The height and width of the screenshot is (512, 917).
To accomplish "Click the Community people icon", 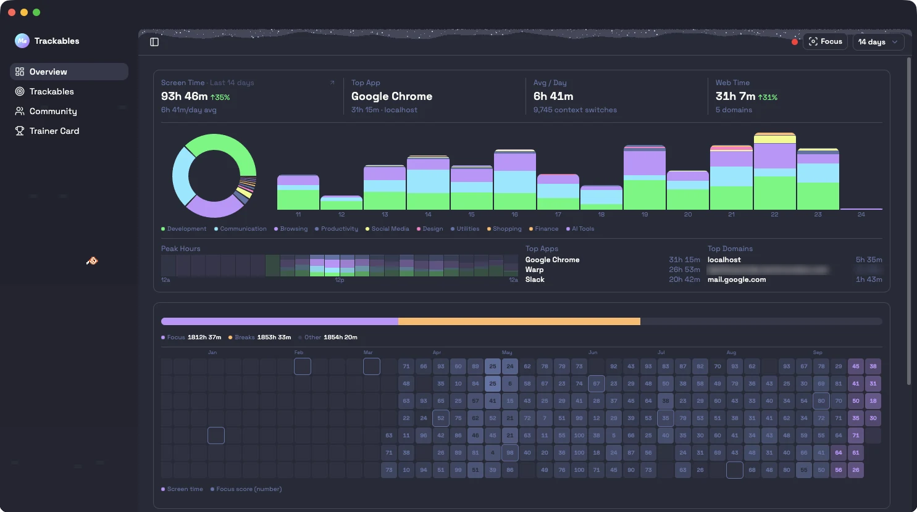I will point(20,111).
